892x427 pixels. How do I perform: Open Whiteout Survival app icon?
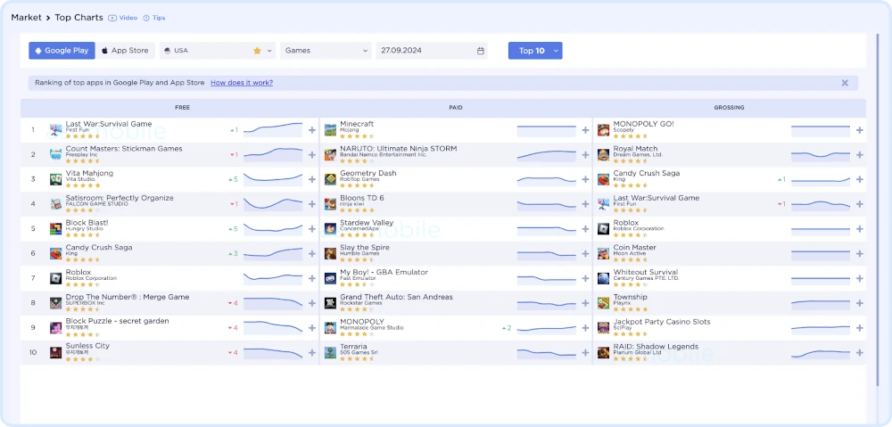[x=604, y=279]
